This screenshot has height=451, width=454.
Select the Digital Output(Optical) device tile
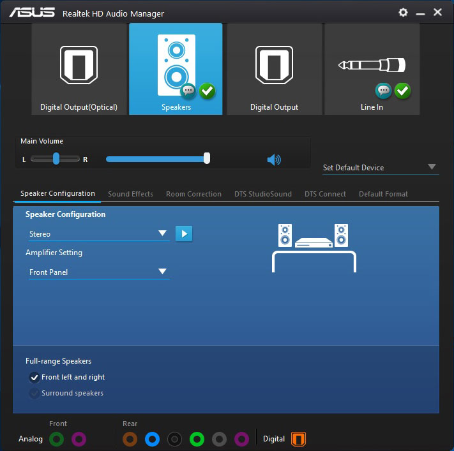click(x=79, y=69)
